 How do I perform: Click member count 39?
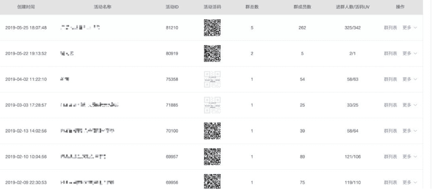coord(302,131)
